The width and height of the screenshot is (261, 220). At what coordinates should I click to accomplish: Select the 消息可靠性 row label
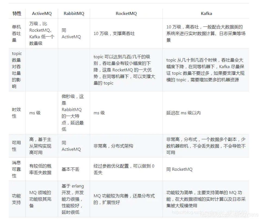coord(16,169)
